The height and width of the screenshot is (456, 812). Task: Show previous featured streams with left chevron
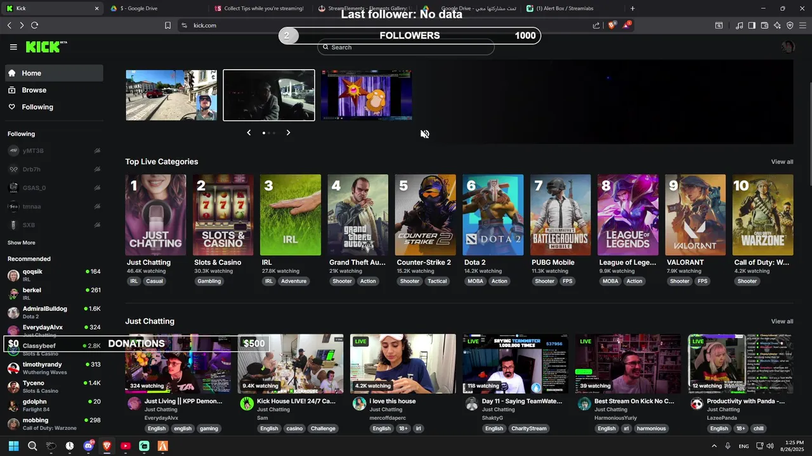coord(249,132)
